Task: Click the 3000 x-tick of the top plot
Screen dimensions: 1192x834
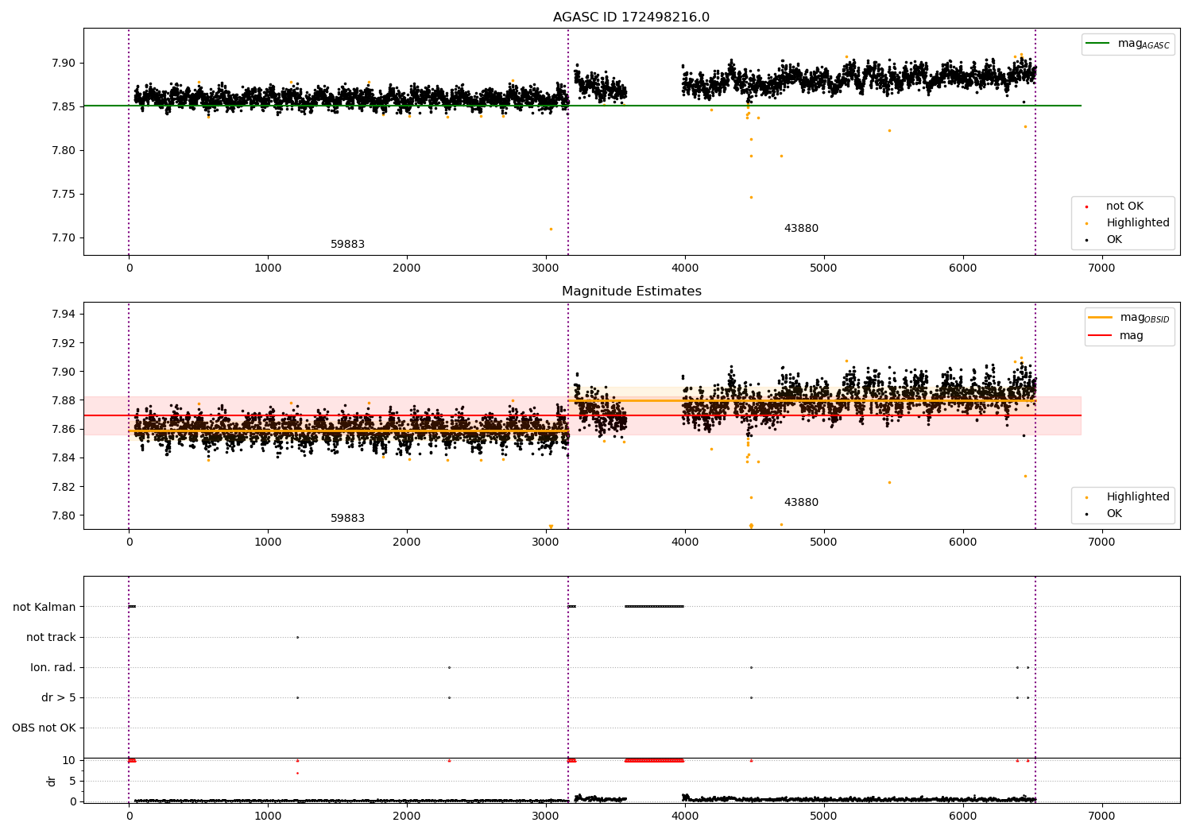Action: (x=546, y=268)
